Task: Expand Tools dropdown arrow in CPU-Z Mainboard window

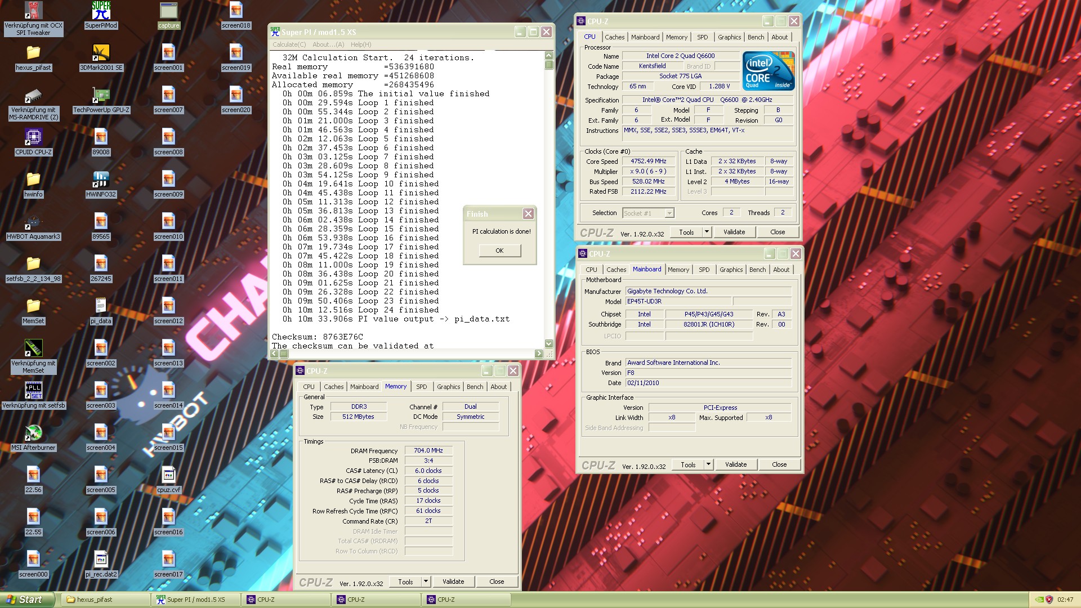Action: [x=708, y=464]
